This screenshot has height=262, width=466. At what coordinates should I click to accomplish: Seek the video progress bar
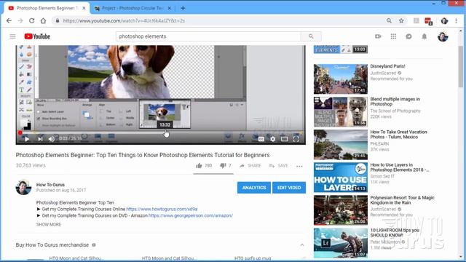point(161,132)
